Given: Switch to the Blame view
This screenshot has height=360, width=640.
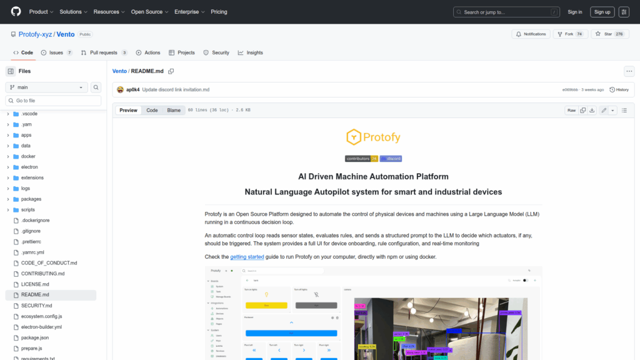Looking at the screenshot, I should coord(174,110).
